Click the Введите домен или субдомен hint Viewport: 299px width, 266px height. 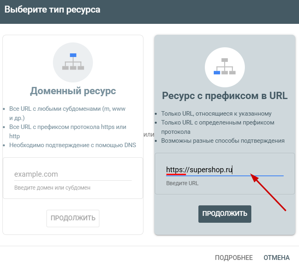coord(52,188)
